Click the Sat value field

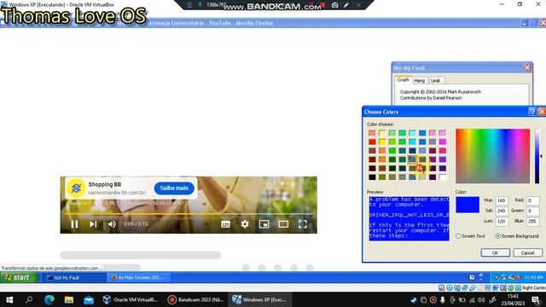point(502,211)
